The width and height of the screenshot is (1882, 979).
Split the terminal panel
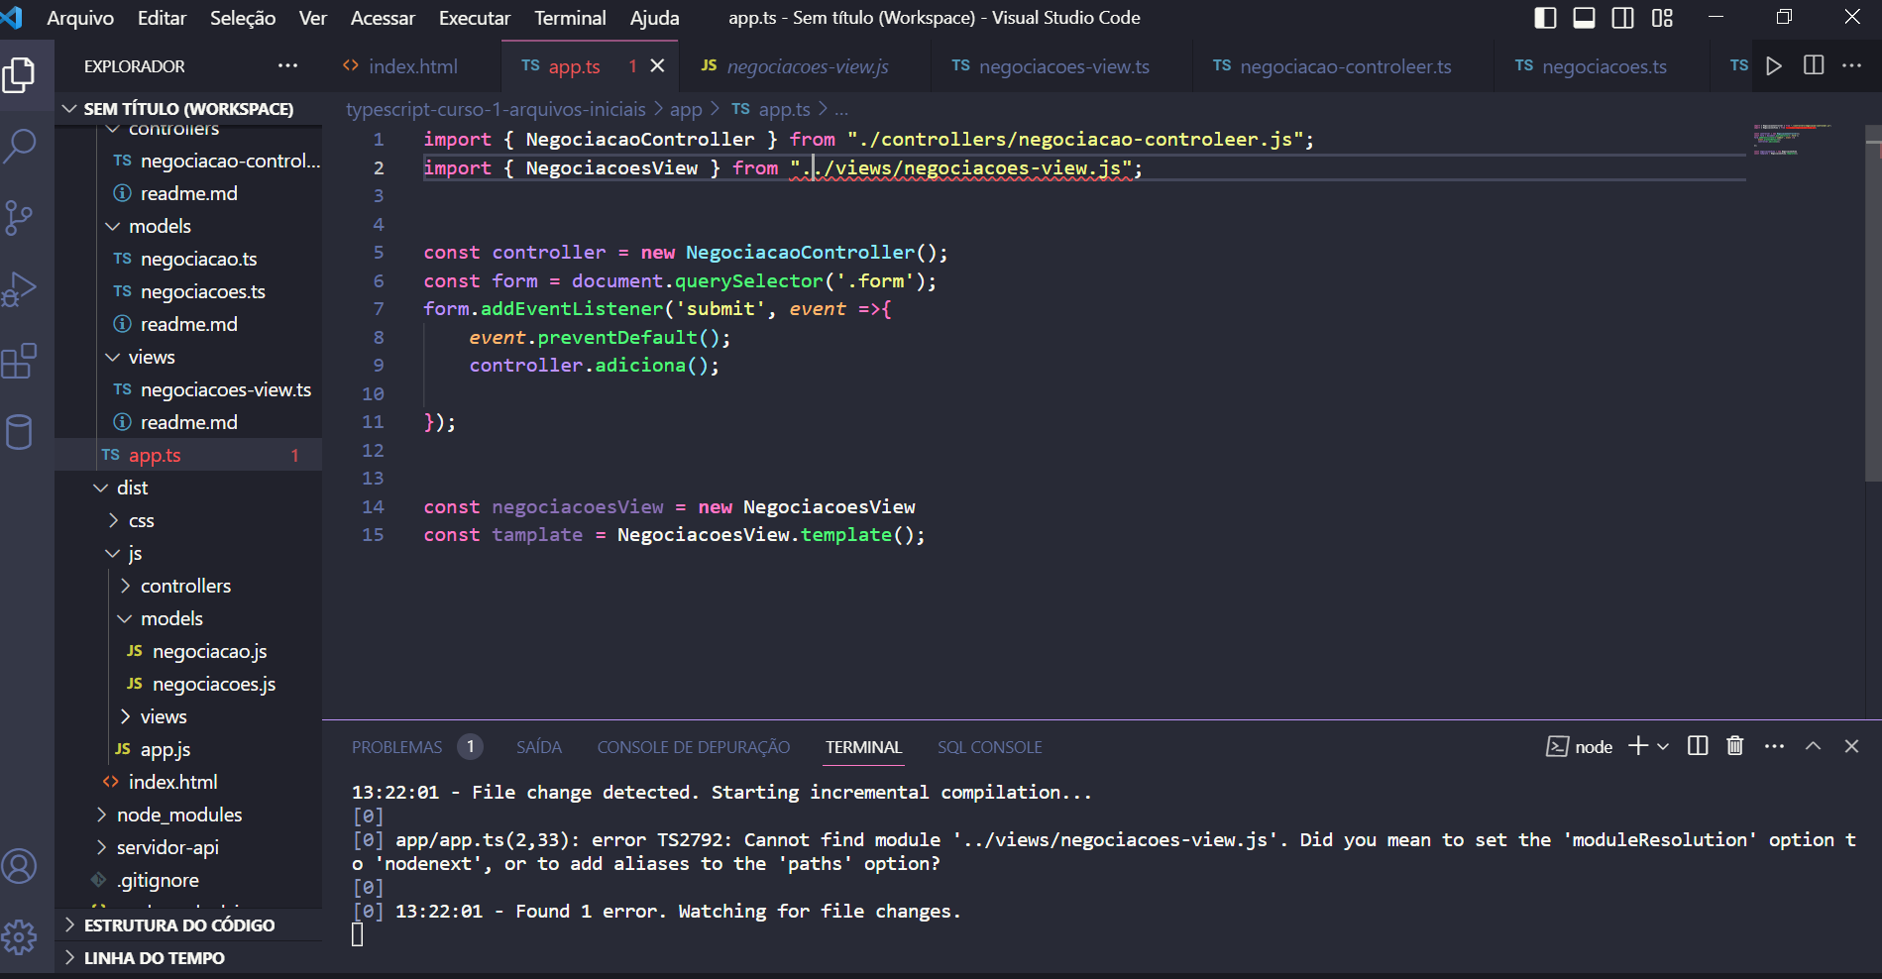coord(1698,746)
